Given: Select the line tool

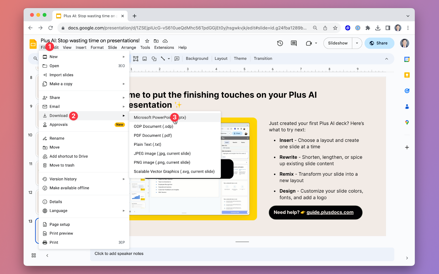Looking at the screenshot, I should 163,59.
